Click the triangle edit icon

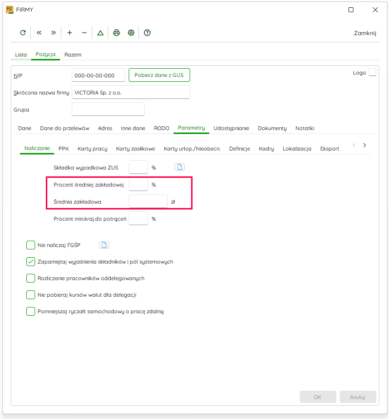point(100,33)
